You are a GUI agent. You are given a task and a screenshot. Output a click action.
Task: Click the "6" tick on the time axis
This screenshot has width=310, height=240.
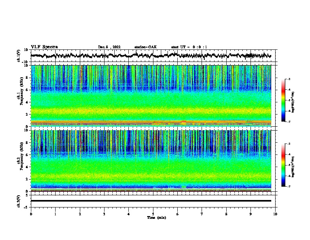pyautogui.click(x=178, y=214)
